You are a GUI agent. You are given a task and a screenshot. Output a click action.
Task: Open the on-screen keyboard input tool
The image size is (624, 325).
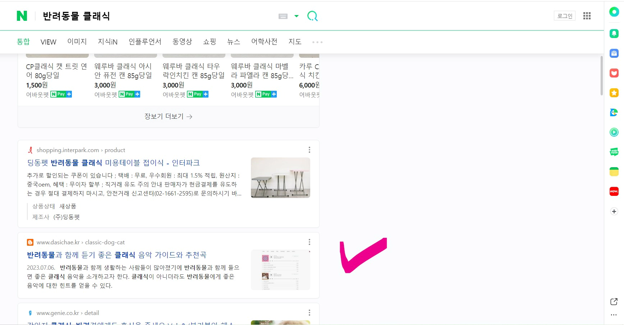click(x=283, y=16)
